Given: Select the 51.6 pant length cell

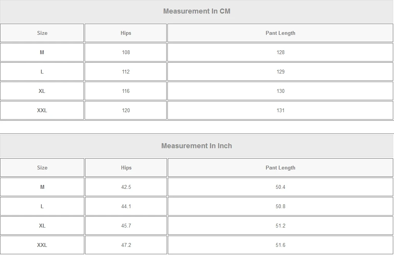Looking at the screenshot, I should point(280,245).
